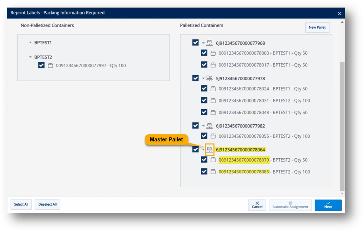Click the container icon for 00912345670000078086
The width and height of the screenshot is (363, 231).
pyautogui.click(x=213, y=171)
